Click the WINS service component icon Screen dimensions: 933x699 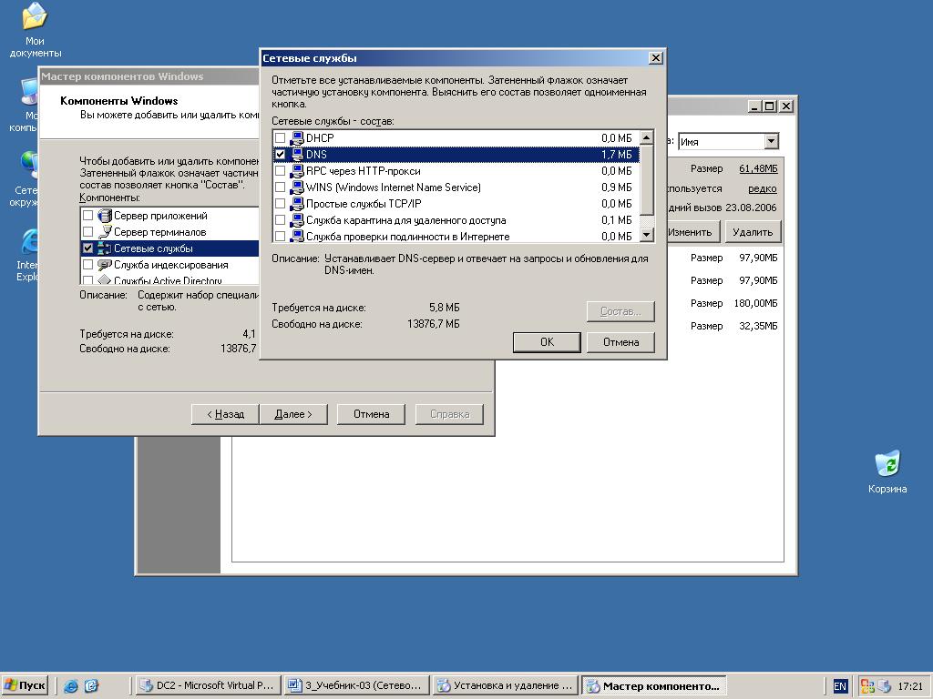tap(296, 187)
